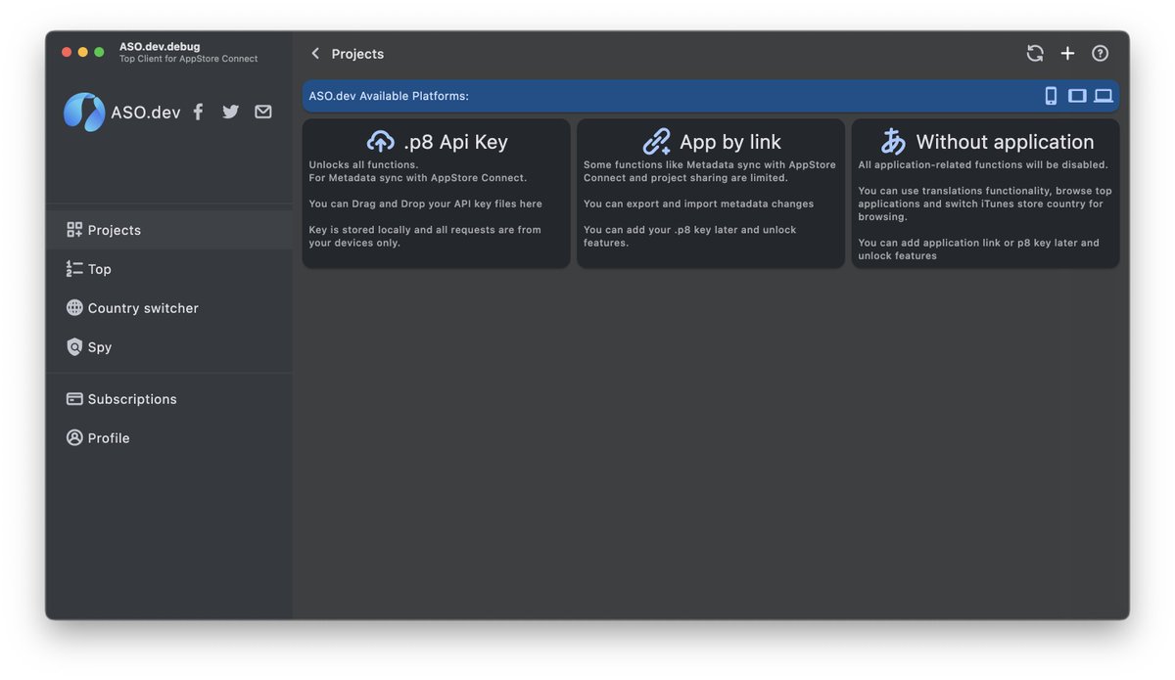The height and width of the screenshot is (680, 1175).
Task: Click the Profile person icon
Action: pyautogui.click(x=74, y=438)
